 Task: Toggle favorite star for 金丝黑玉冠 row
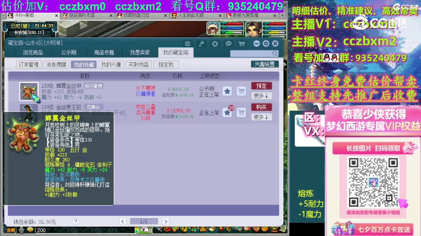(x=227, y=112)
